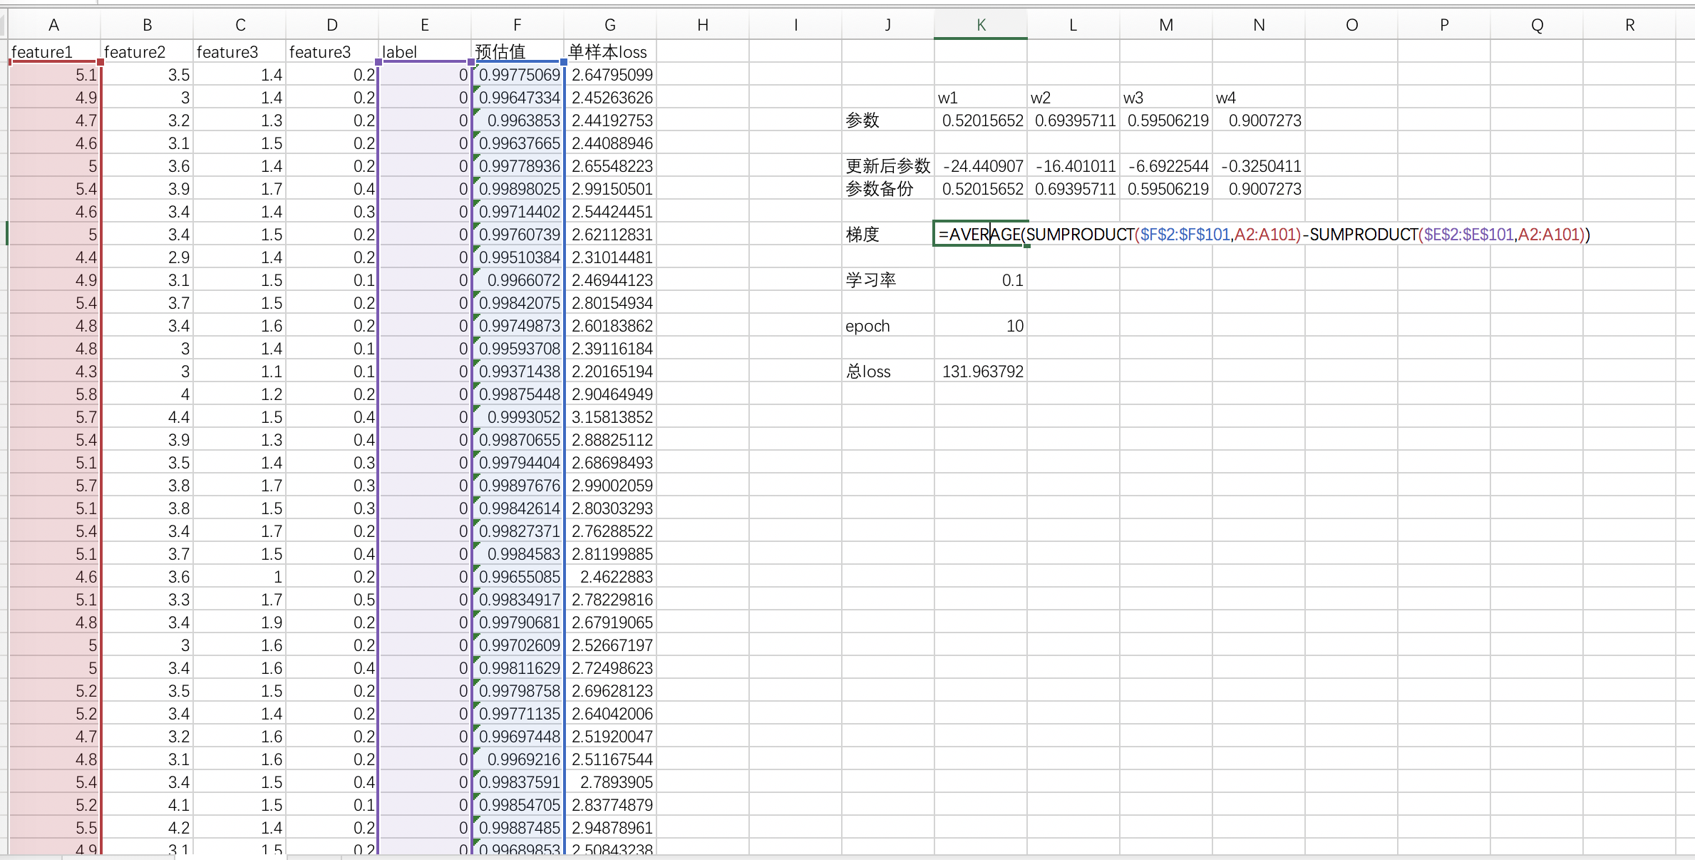
Task: Click the 梯度 label cell
Action: coord(888,235)
